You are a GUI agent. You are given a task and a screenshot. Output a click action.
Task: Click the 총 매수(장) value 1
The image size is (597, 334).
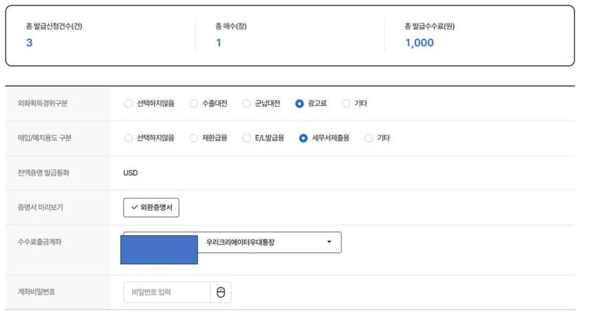coord(219,43)
